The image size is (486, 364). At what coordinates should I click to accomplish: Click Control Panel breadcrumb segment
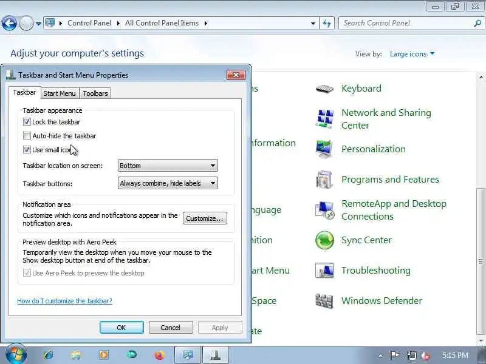pyautogui.click(x=89, y=23)
